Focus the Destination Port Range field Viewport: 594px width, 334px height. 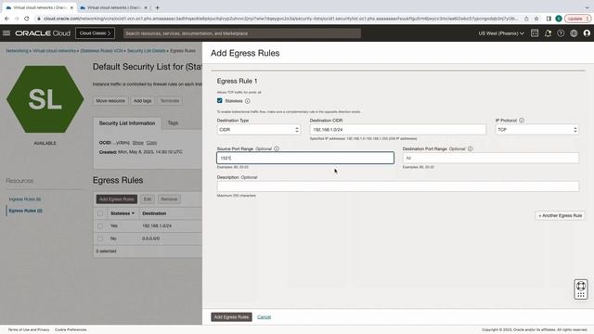click(x=491, y=158)
